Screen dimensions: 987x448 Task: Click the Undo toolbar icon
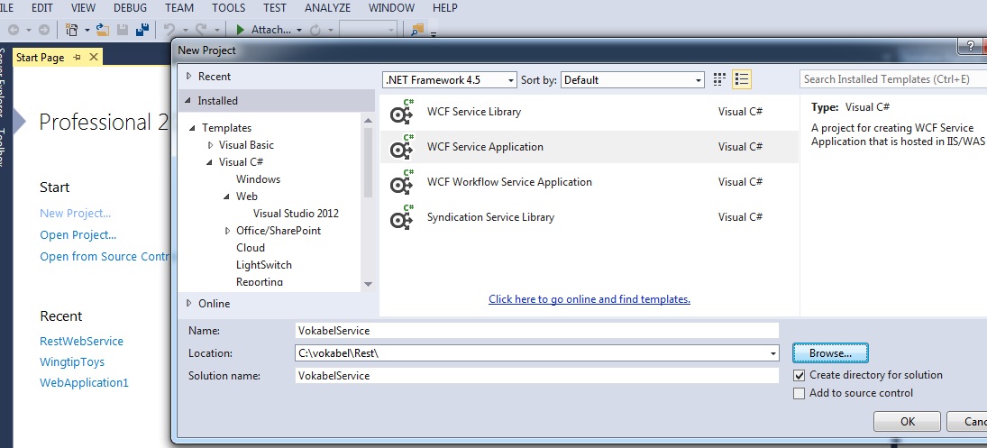pyautogui.click(x=169, y=30)
